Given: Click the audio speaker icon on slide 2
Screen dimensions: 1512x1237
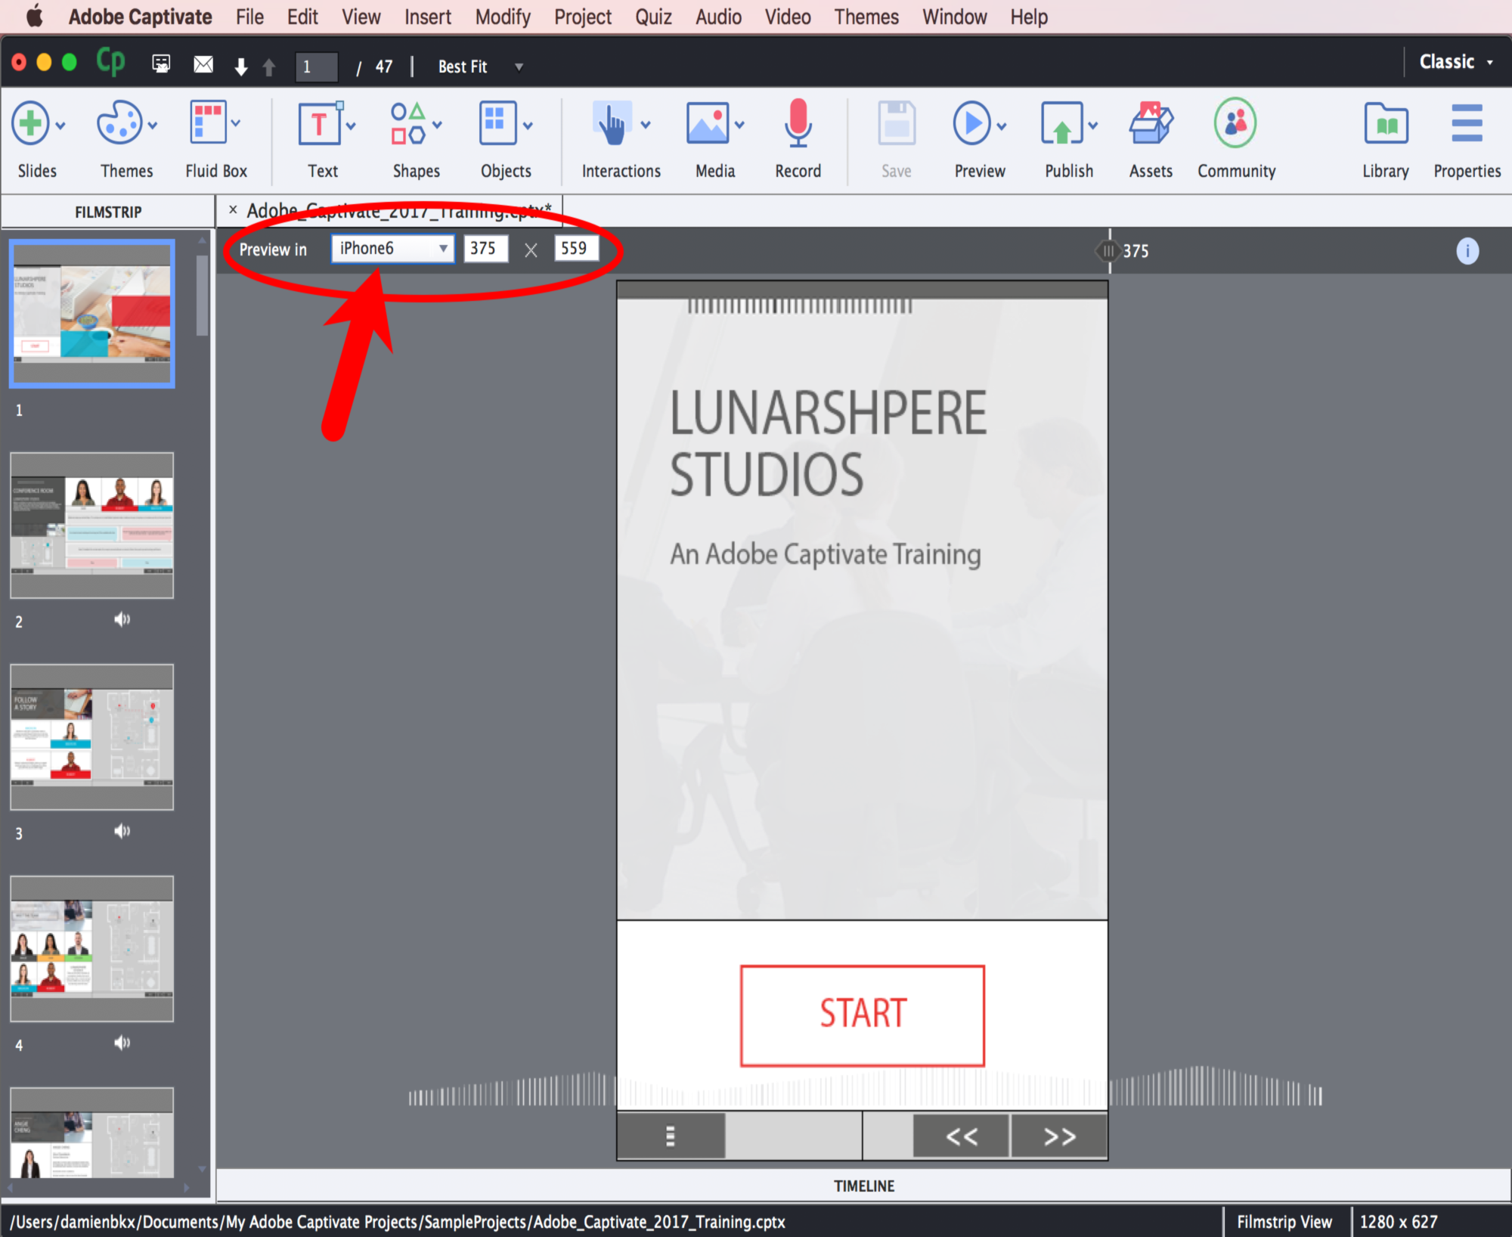Looking at the screenshot, I should click(122, 619).
